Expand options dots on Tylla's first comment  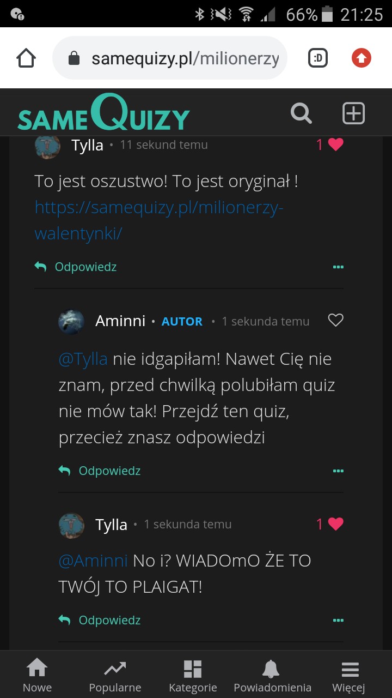[338, 267]
